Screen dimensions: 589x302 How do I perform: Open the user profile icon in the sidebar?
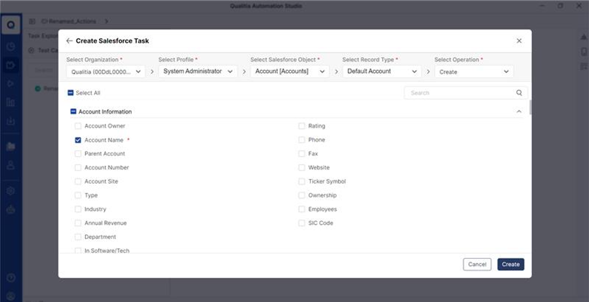point(11,165)
